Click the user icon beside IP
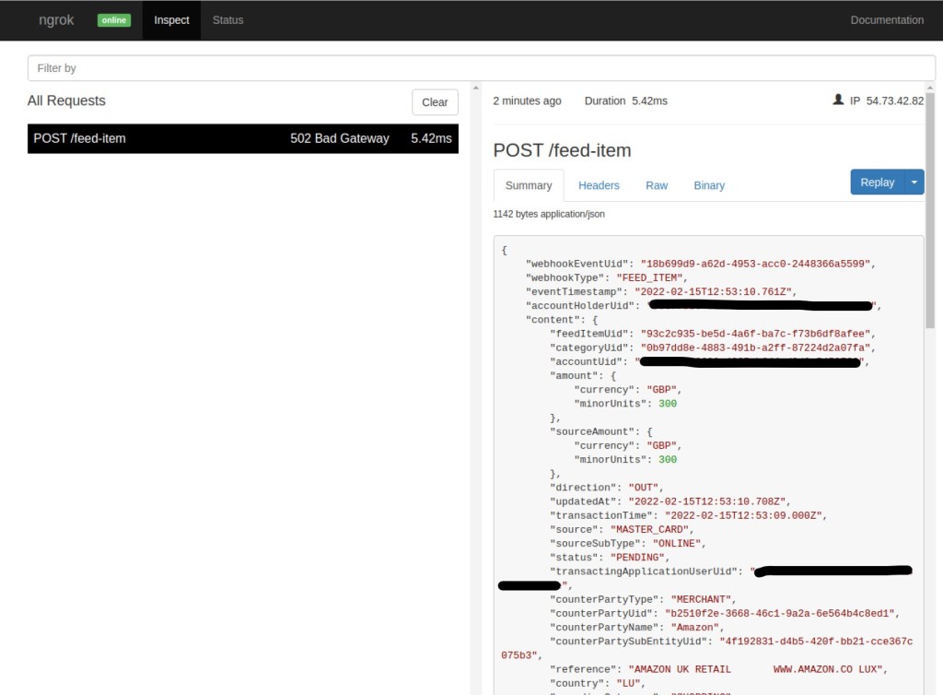This screenshot has height=695, width=943. pos(838,100)
